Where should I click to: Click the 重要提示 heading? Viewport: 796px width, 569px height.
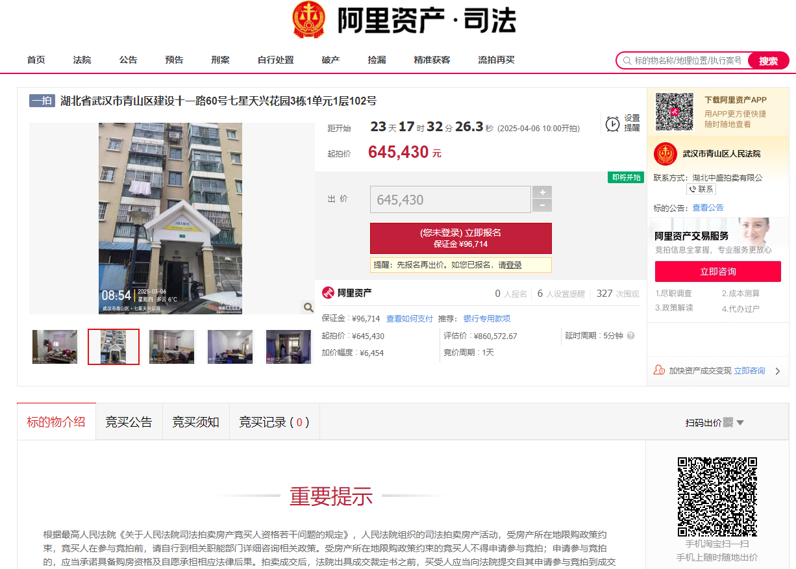331,496
